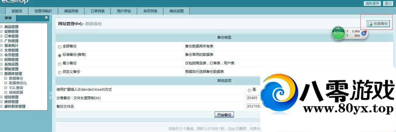Viewport: 396px width, 132px height.
Task: Click the small icon in 菜单 panel header
Action: tap(46, 18)
